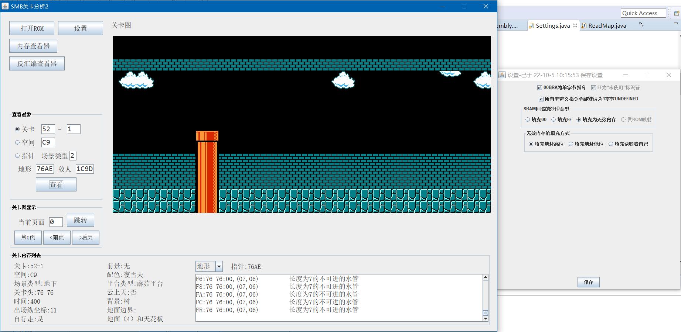This screenshot has height=332, width=681.
Task: Click the 查看 button
Action: pos(56,184)
